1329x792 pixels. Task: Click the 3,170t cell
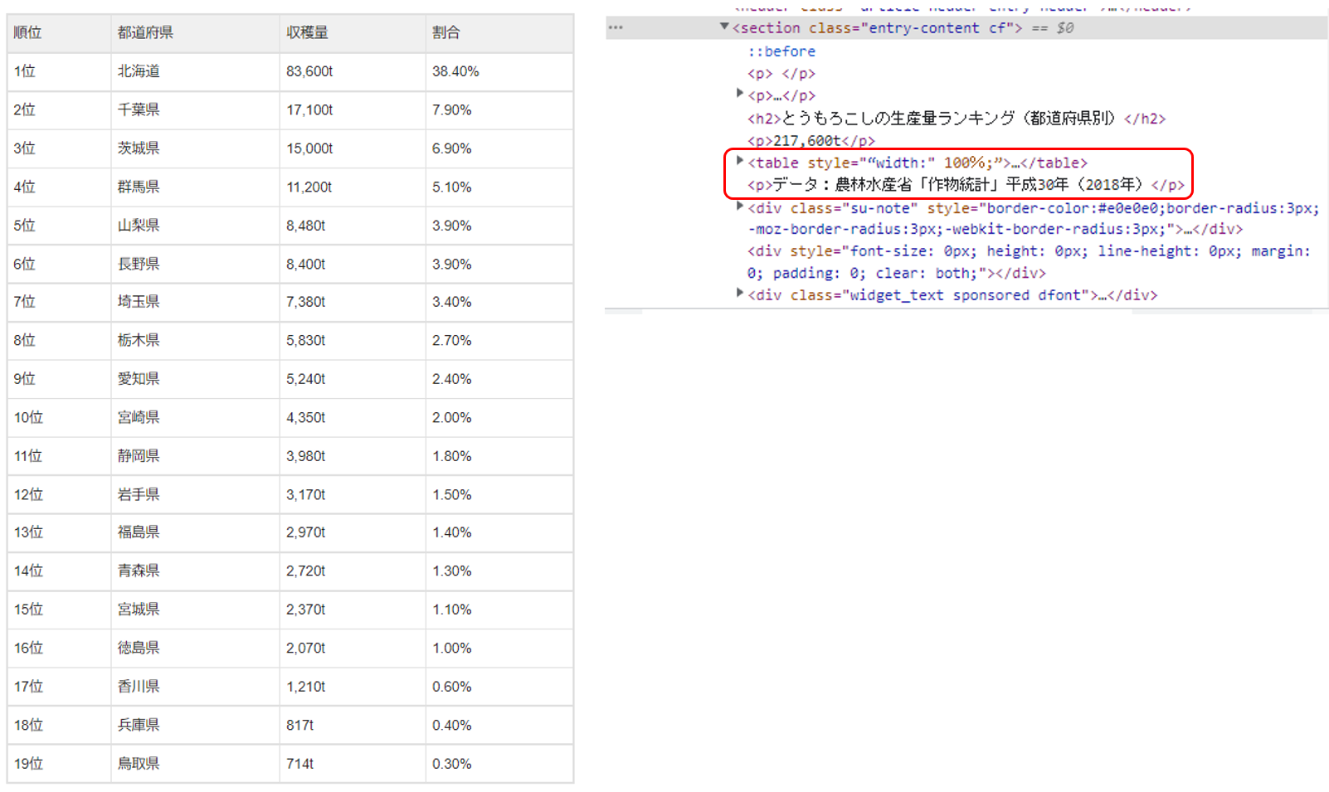pos(353,495)
